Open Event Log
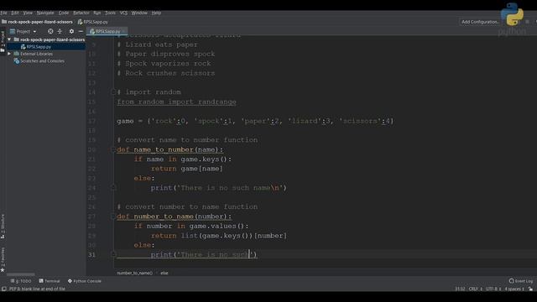 (521, 281)
